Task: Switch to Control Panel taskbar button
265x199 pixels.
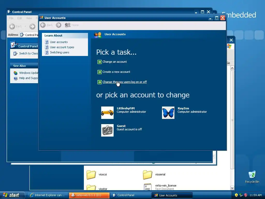Action: [x=130, y=195]
